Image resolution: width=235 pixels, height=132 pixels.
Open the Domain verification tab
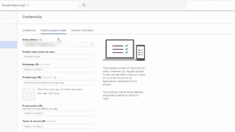pyautogui.click(x=82, y=30)
